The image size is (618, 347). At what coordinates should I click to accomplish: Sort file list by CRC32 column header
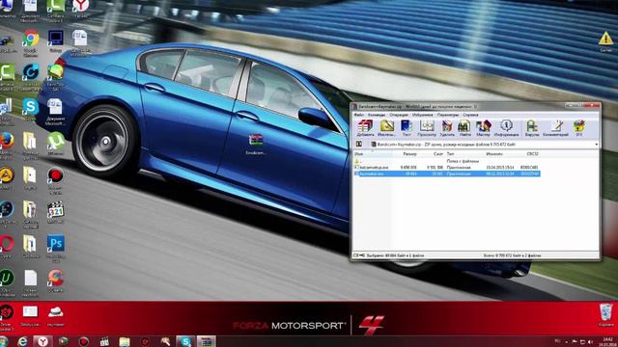pos(533,154)
